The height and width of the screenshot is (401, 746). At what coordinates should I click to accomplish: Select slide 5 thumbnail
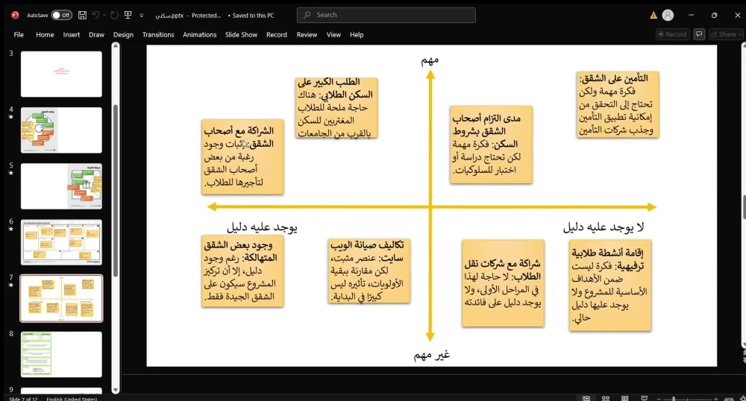[x=61, y=186]
